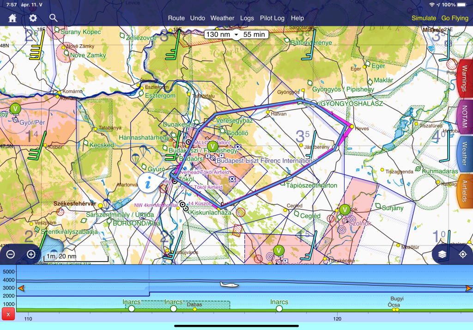Tap the Home icon
The height and width of the screenshot is (330, 473).
12,18
